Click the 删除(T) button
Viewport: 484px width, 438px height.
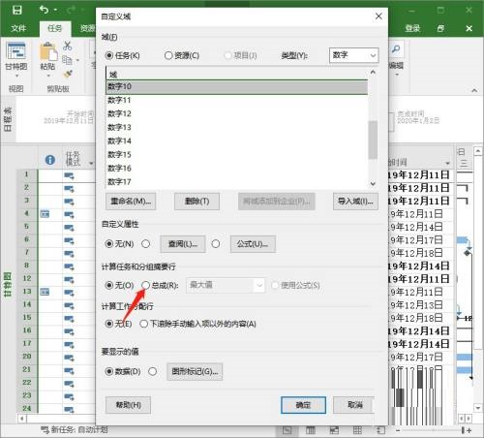click(x=197, y=202)
